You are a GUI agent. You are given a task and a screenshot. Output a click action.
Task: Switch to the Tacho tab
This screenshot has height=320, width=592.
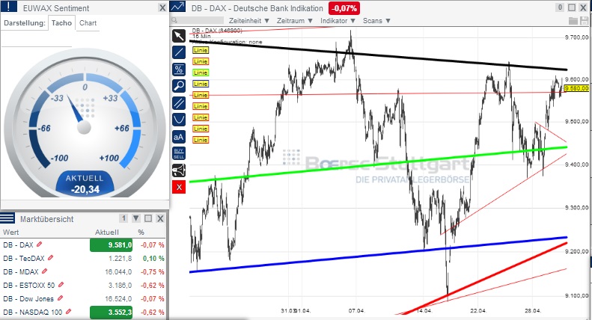61,23
